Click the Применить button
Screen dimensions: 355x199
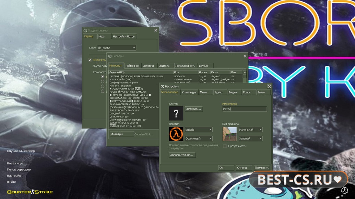pos(262,168)
